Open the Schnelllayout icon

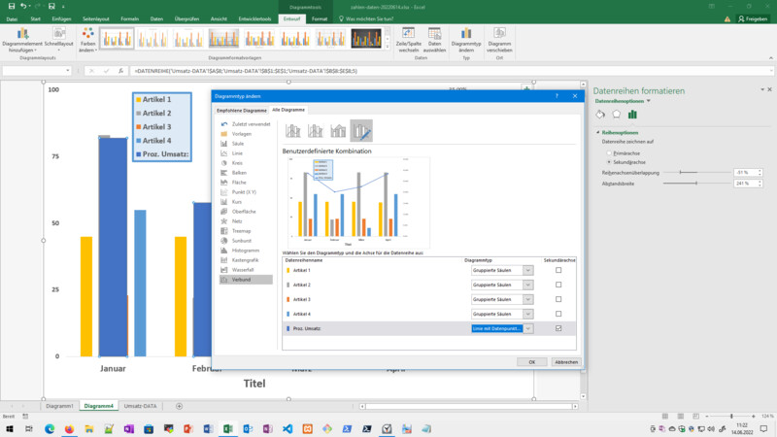click(59, 34)
